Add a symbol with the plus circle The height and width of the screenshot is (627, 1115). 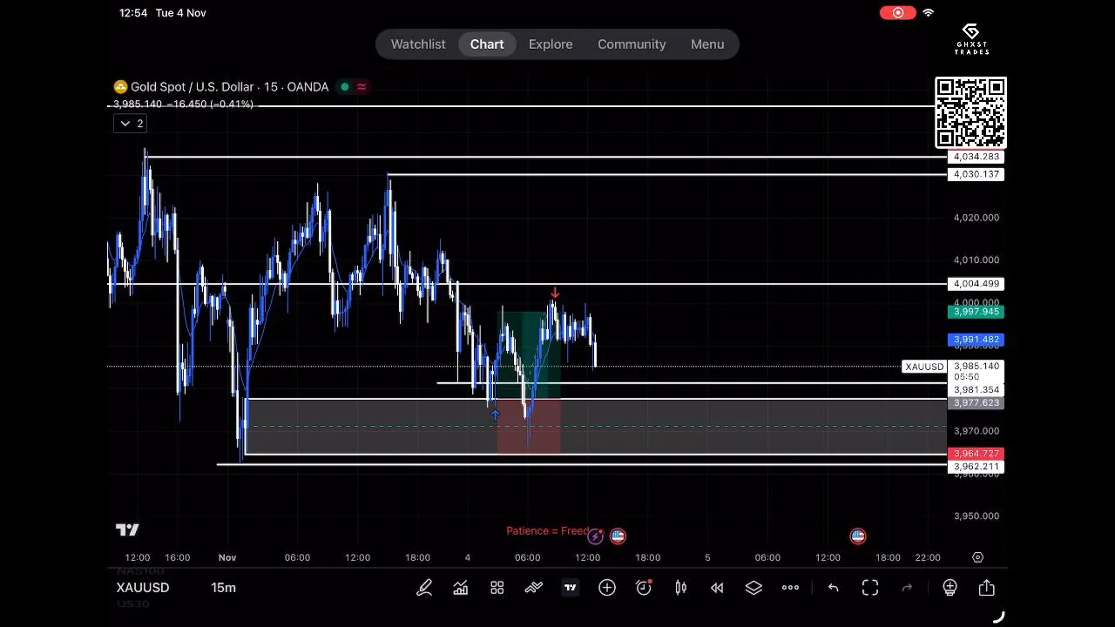point(607,588)
